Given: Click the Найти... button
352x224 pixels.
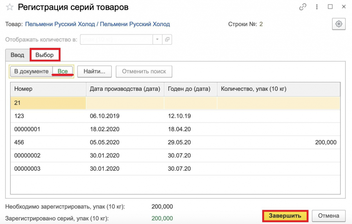Looking at the screenshot, I should [x=95, y=72].
